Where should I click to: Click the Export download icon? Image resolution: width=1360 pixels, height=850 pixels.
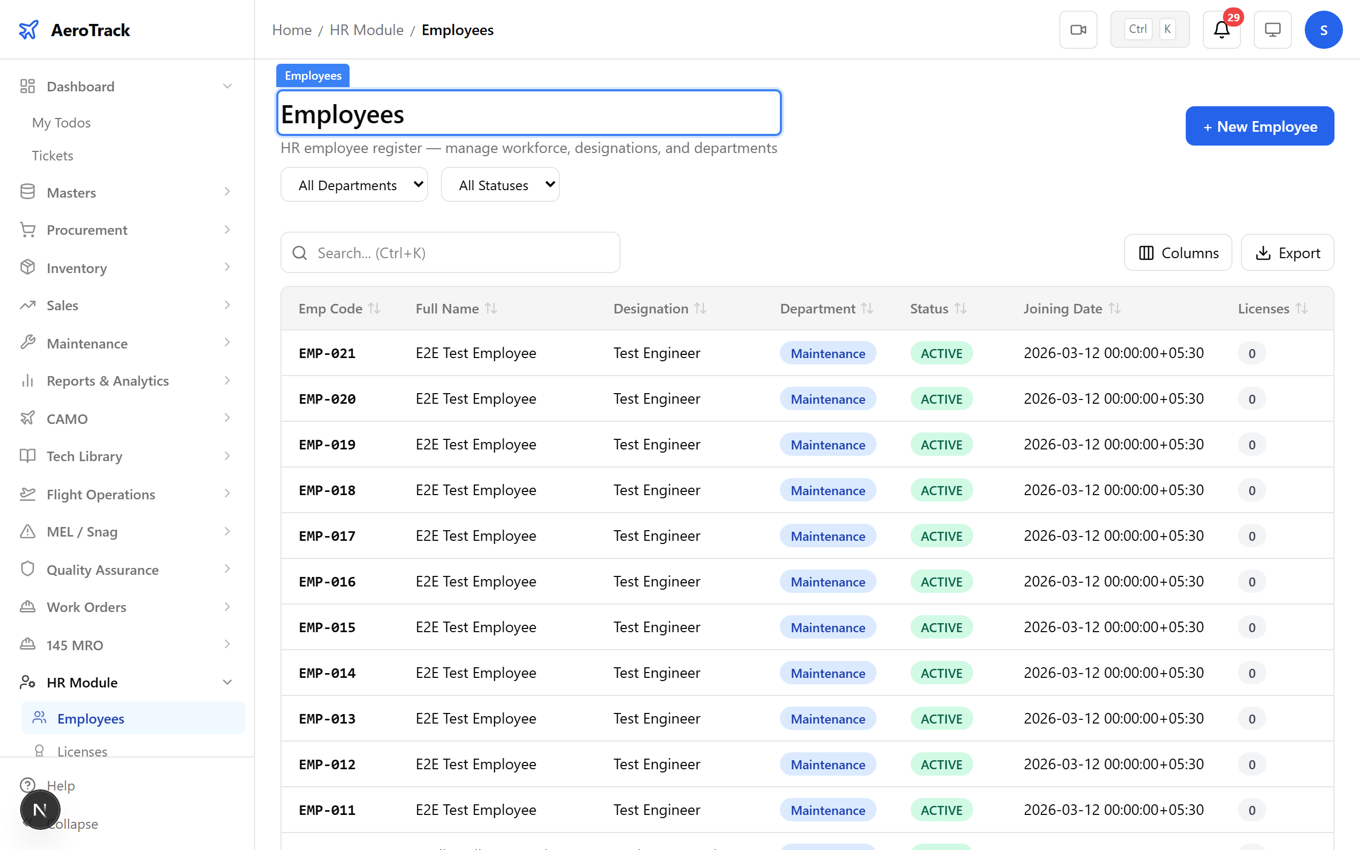[x=1263, y=252]
